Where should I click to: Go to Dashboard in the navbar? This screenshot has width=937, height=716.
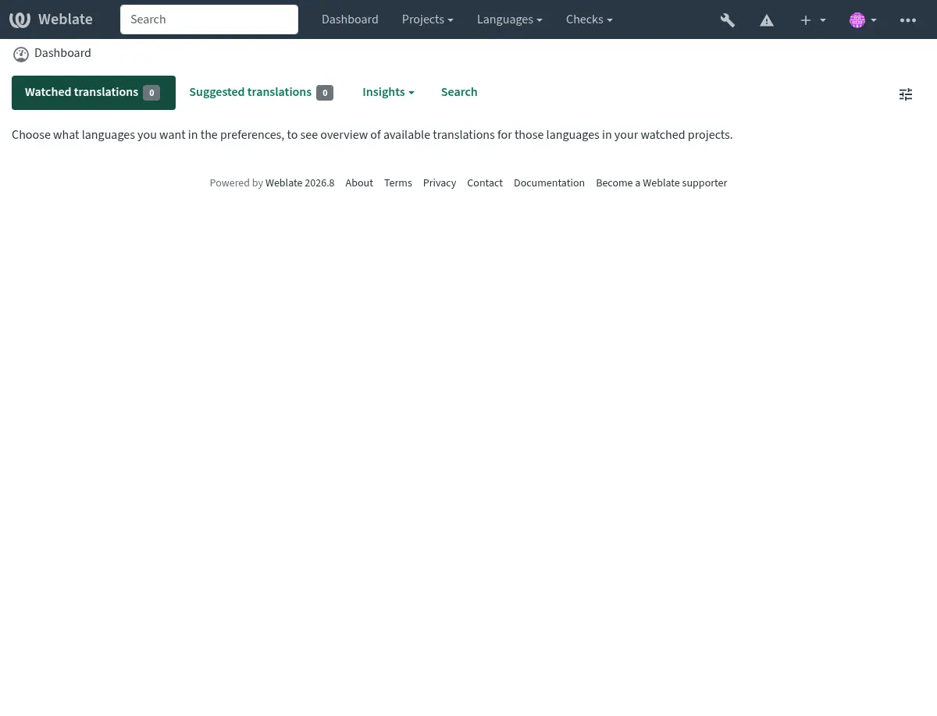point(350,19)
